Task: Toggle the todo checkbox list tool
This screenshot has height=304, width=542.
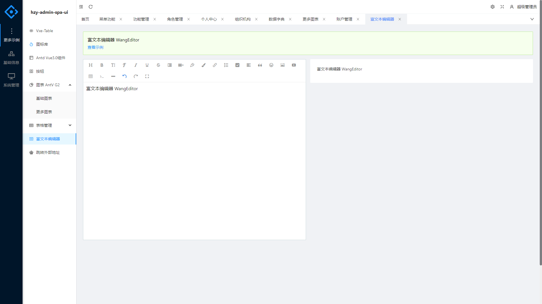Action: pyautogui.click(x=237, y=65)
